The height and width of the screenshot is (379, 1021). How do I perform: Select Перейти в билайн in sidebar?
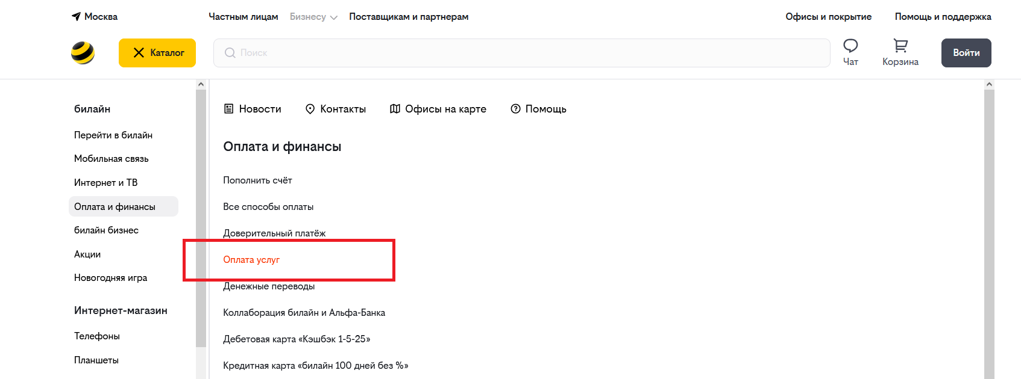tap(113, 135)
